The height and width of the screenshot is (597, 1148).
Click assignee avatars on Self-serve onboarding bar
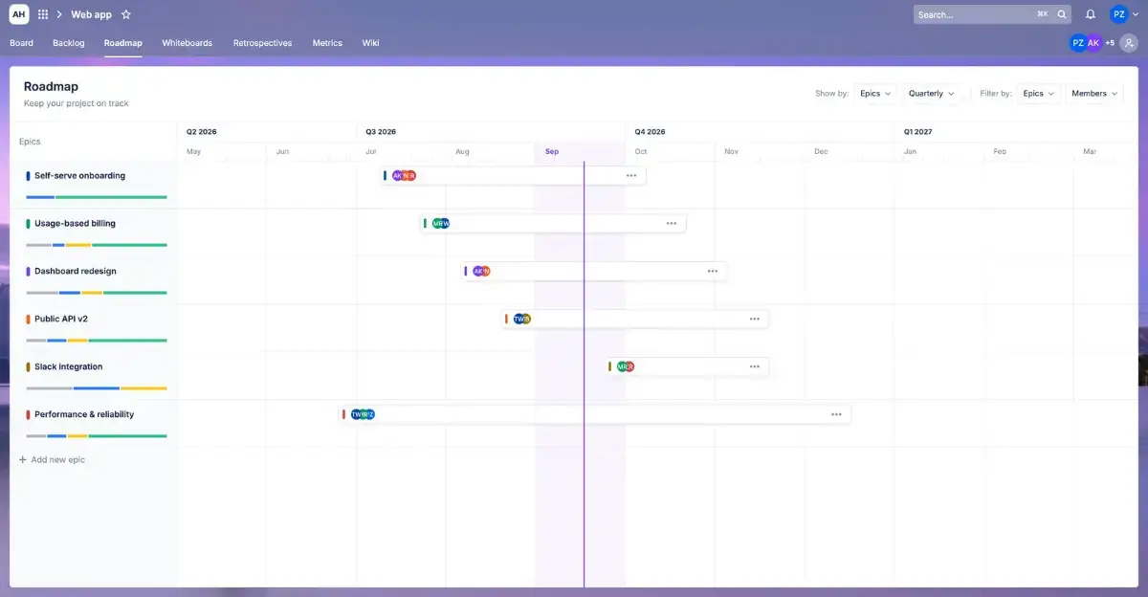[404, 175]
